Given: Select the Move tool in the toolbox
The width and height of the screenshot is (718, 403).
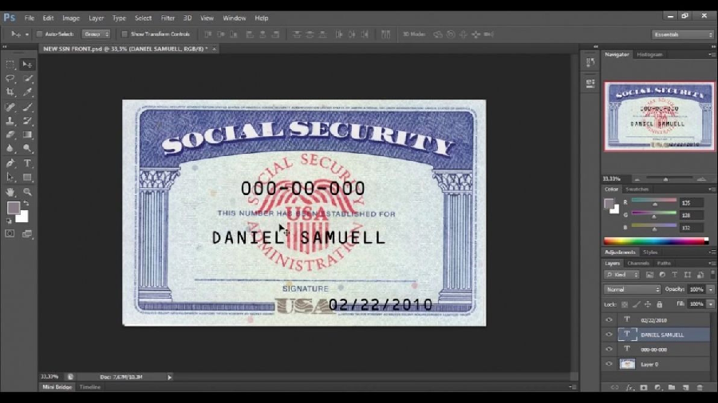Looking at the screenshot, I should [27, 65].
